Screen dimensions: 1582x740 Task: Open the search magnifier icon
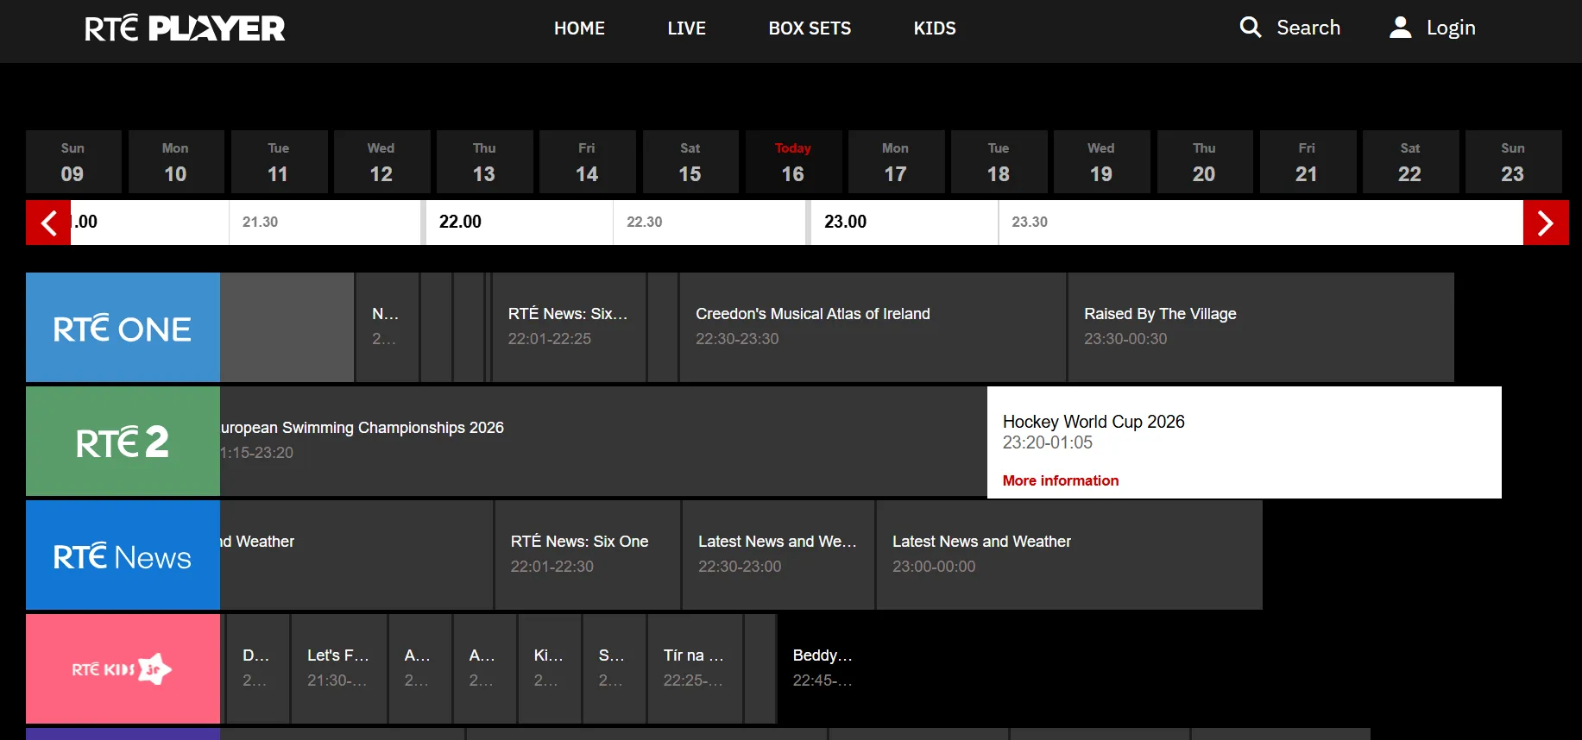tap(1251, 28)
